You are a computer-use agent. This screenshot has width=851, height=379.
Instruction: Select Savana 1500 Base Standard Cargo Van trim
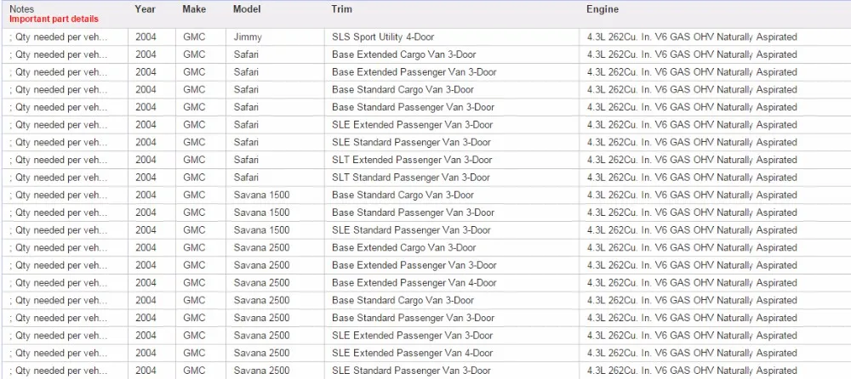pyautogui.click(x=403, y=195)
